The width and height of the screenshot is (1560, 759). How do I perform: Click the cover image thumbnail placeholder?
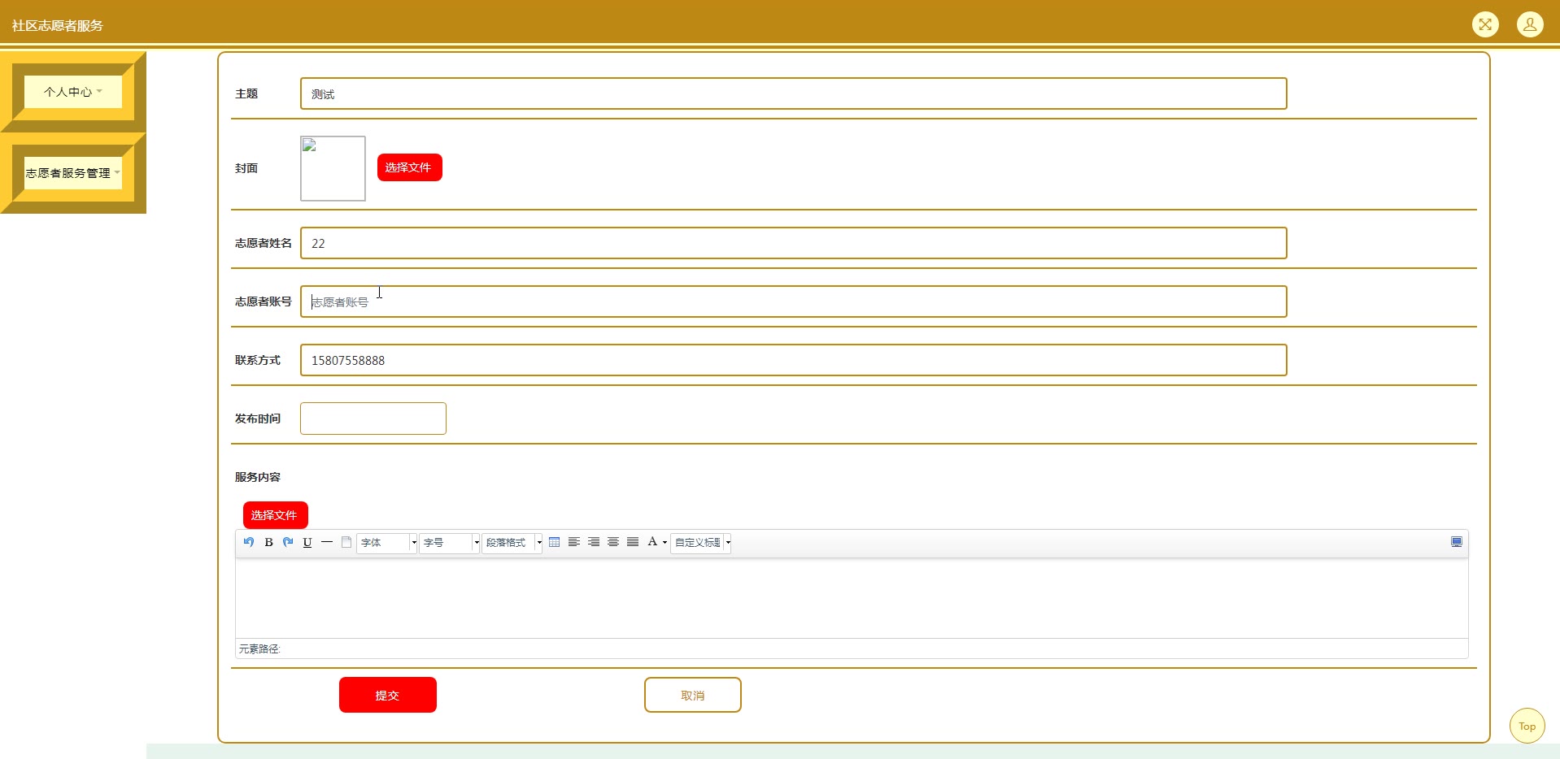333,168
